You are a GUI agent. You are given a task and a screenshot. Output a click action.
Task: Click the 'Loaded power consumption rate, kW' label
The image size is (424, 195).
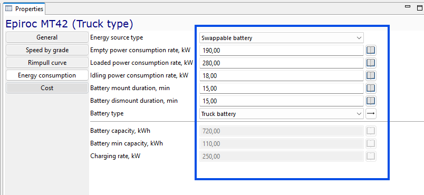142,63
